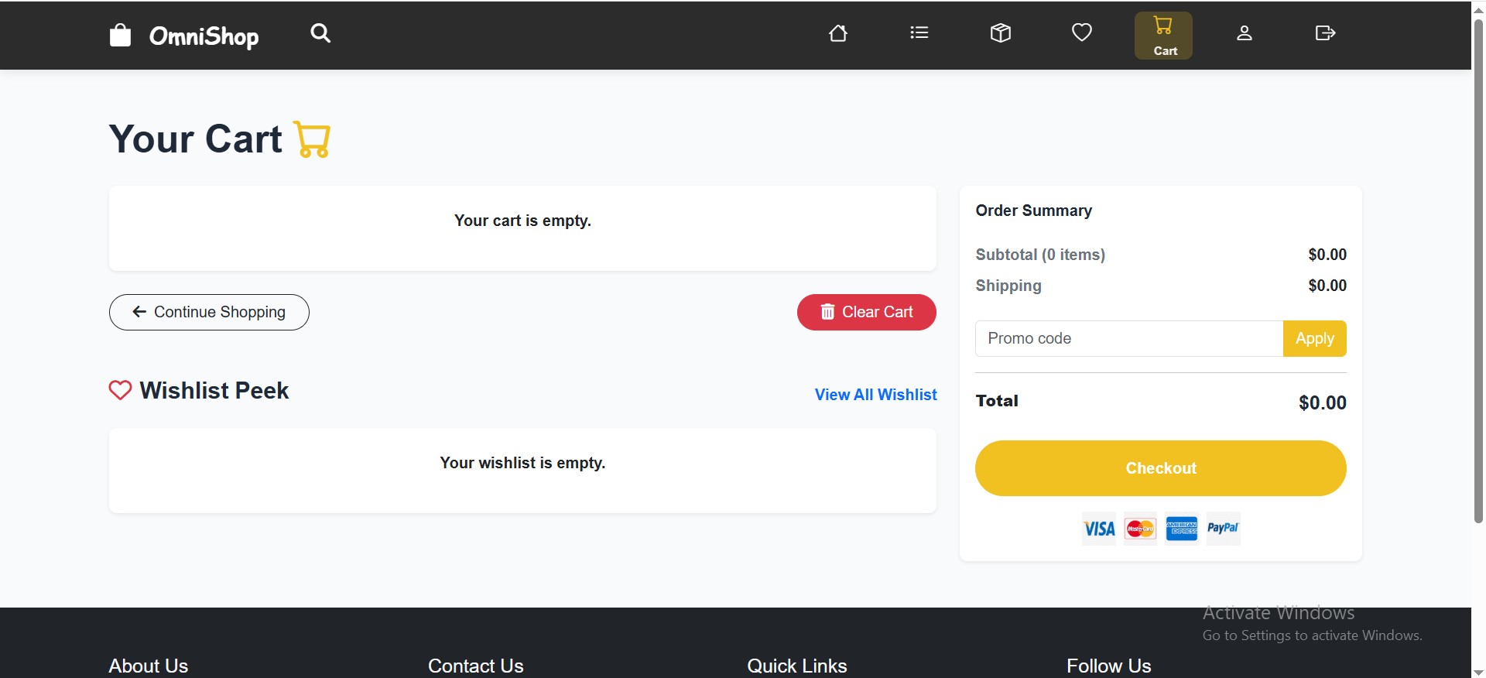Go to home via house icon
Screen dimensions: 1486x678
[x=838, y=33]
